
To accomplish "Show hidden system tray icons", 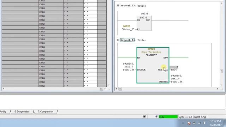I will (183, 123).
